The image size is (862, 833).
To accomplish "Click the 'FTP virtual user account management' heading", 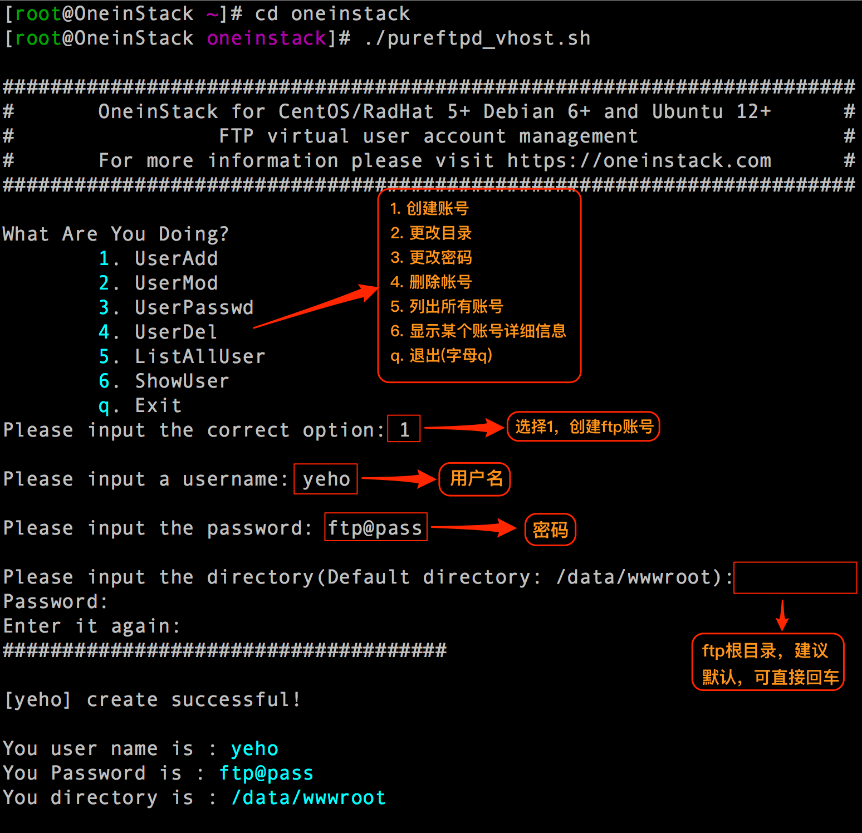I will [428, 136].
